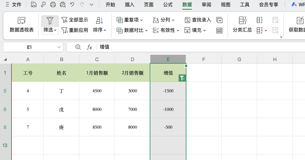Select the cell containing 戊
Viewport: 305px width, 160px height.
[x=62, y=109]
